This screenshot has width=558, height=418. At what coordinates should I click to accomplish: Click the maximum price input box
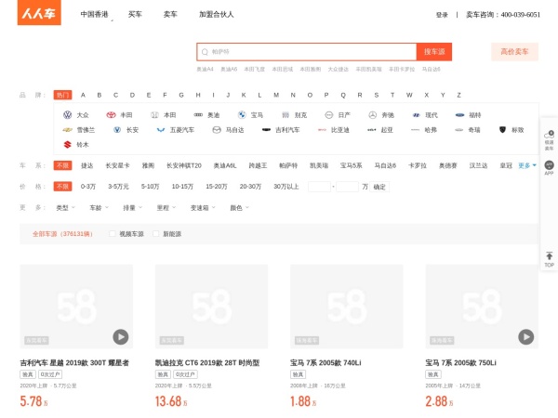(347, 187)
